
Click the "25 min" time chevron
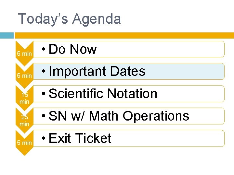pos(24,121)
